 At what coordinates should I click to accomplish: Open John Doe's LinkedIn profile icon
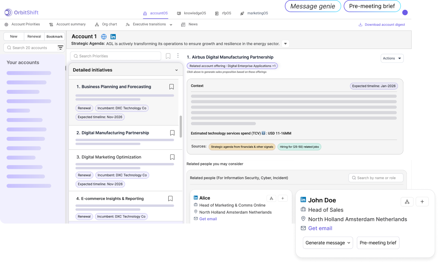[303, 199]
